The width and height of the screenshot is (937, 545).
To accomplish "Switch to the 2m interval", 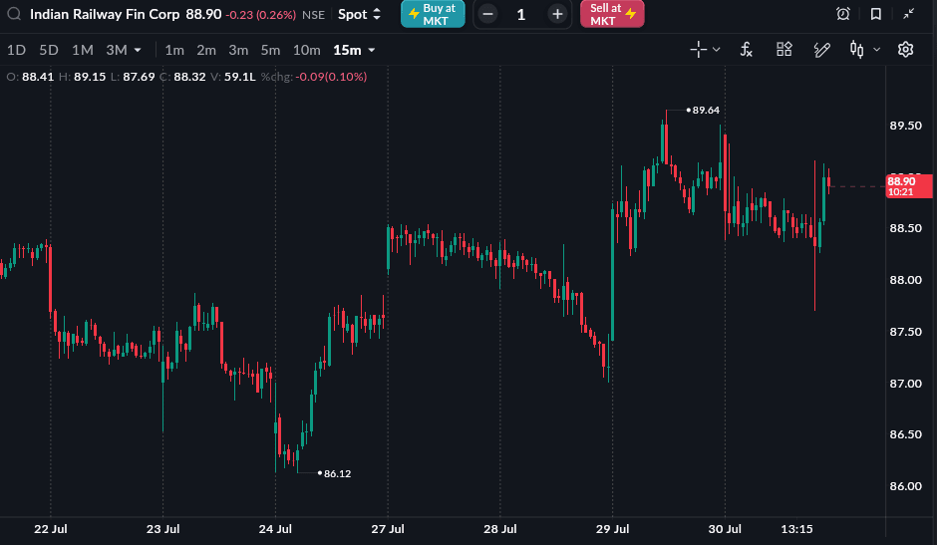I will (x=206, y=50).
